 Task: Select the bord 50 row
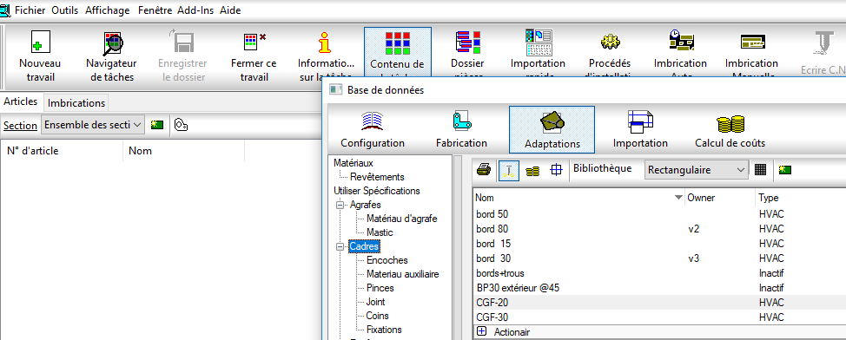(x=659, y=214)
